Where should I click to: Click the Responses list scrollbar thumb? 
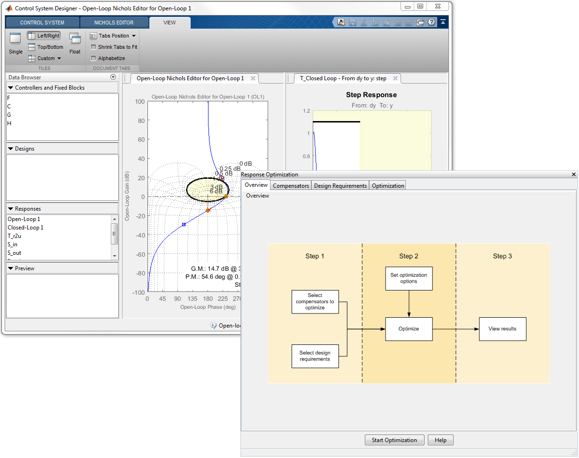(114, 234)
